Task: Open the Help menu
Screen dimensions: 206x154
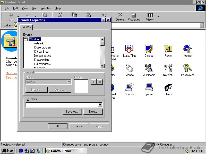Action: point(58,8)
